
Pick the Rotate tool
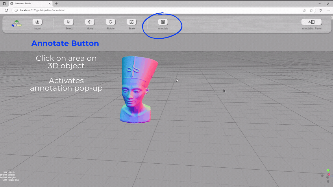[111, 22]
